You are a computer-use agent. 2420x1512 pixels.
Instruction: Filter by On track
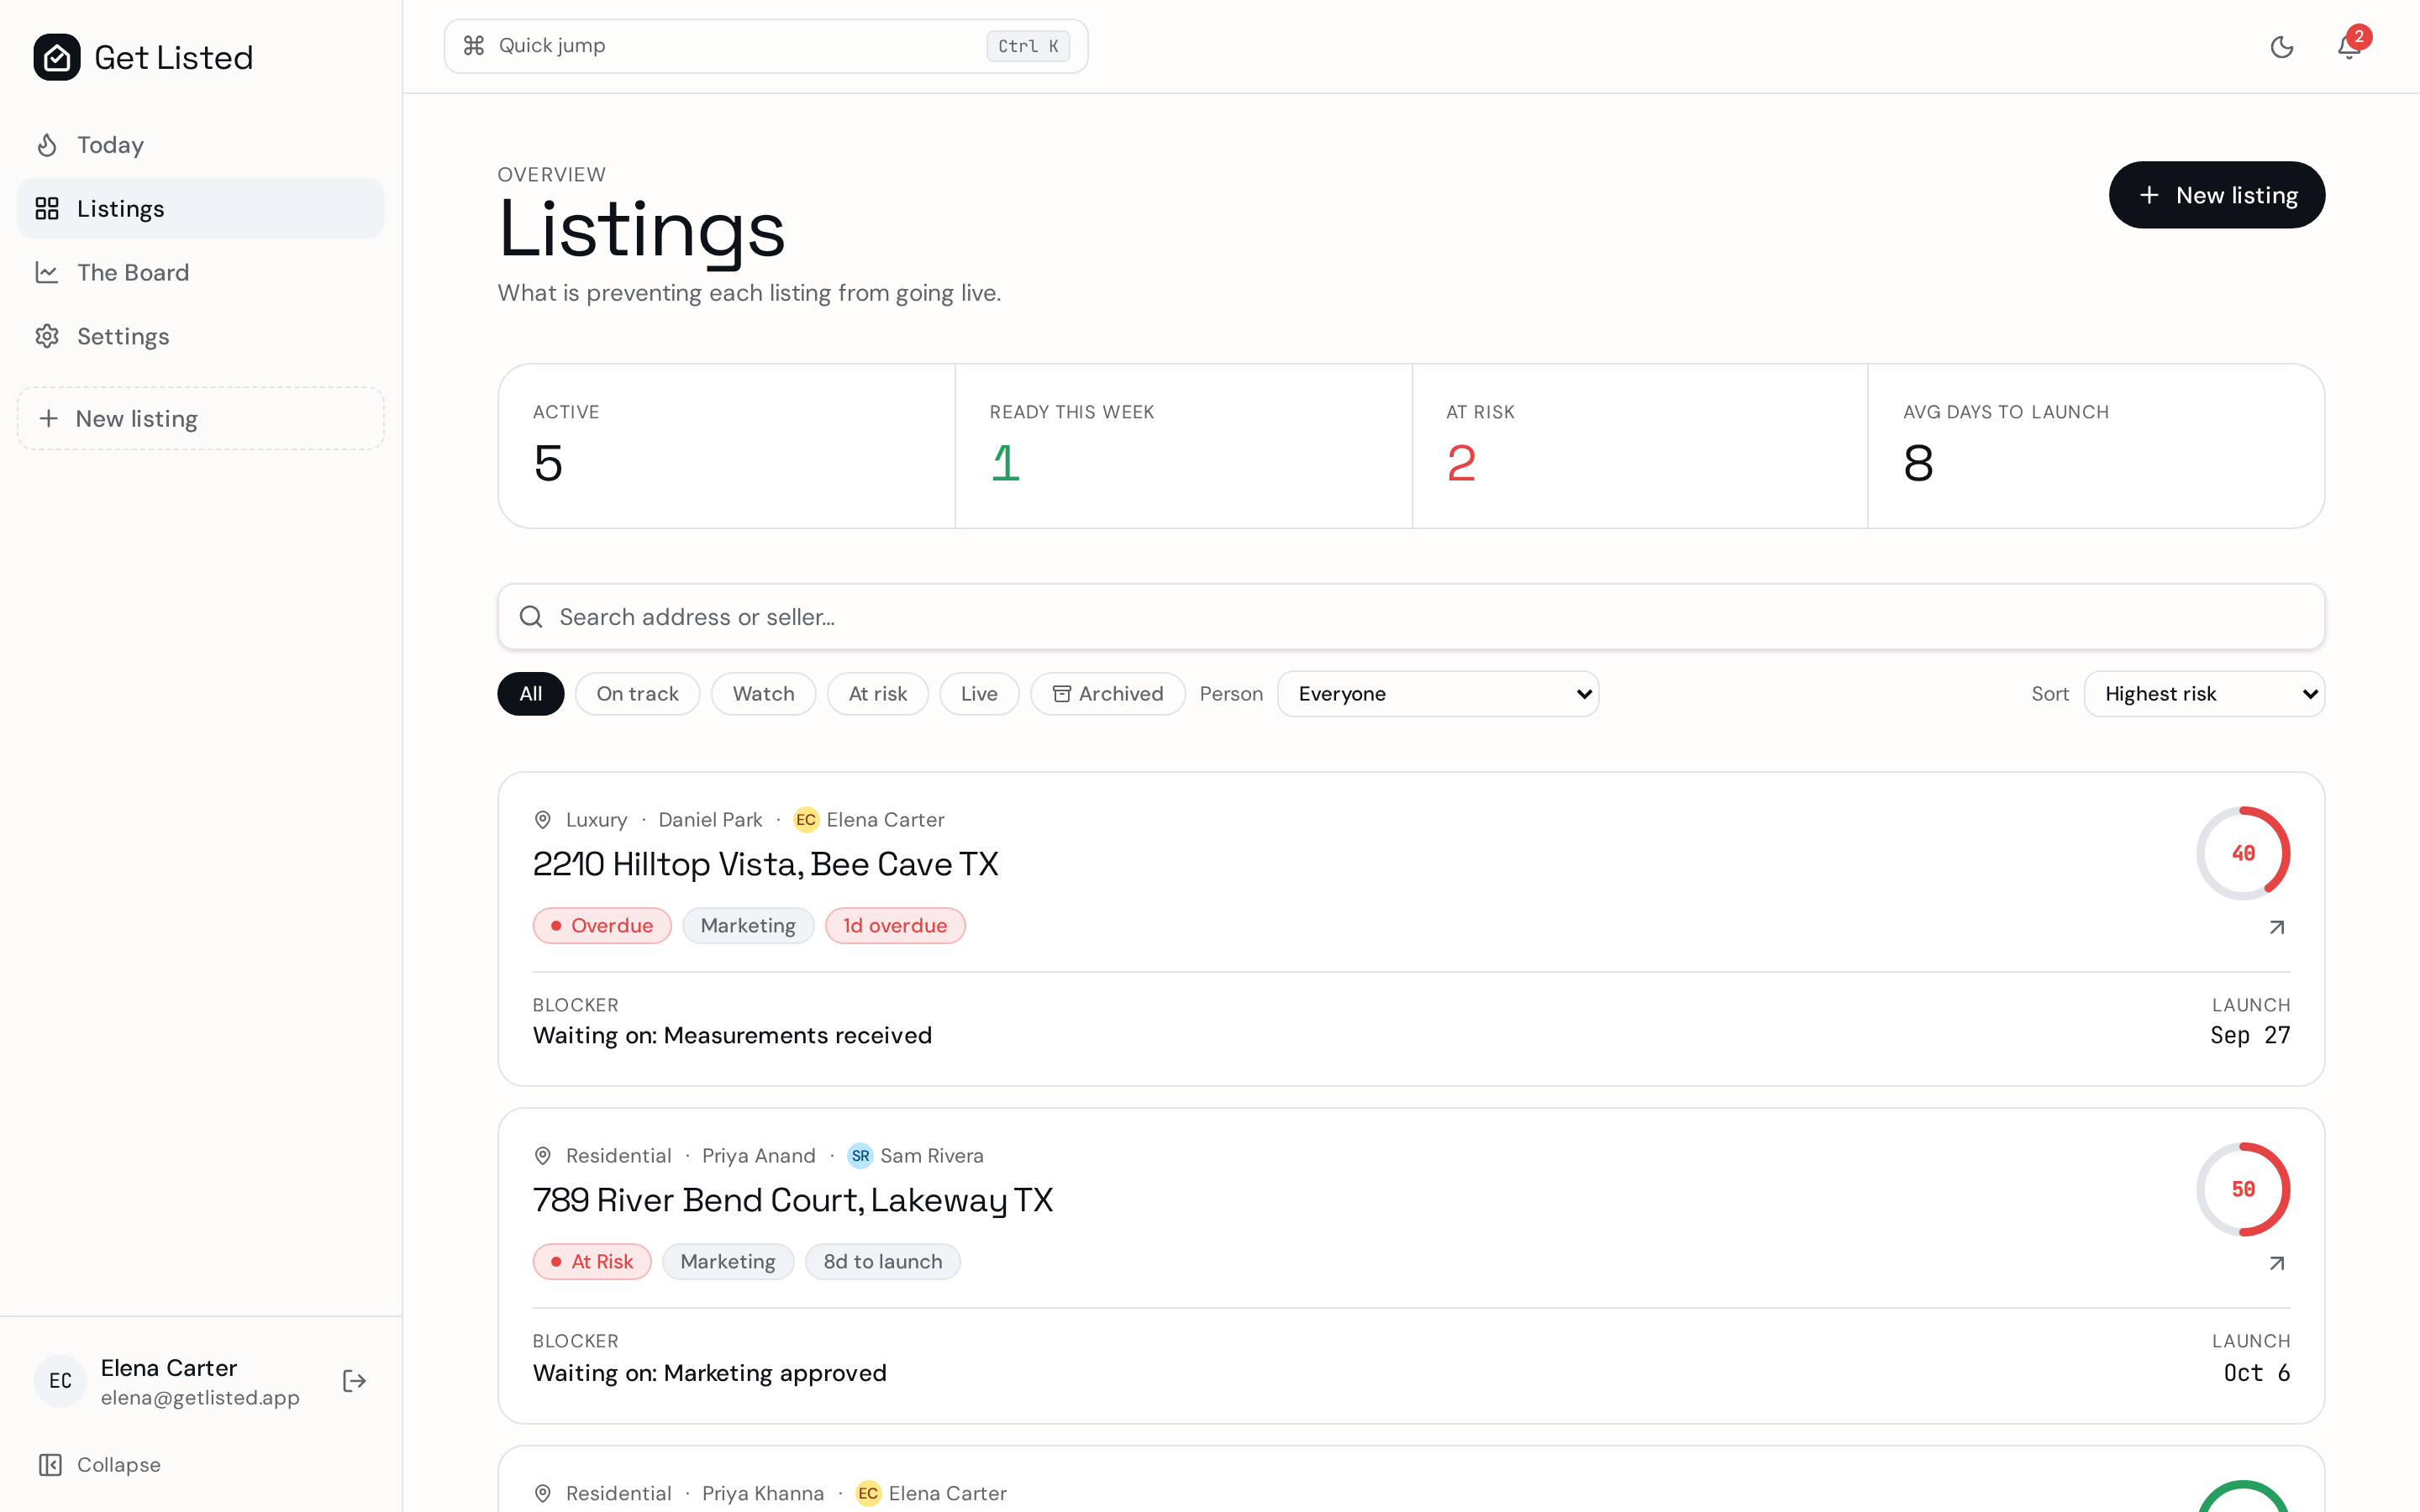637,694
